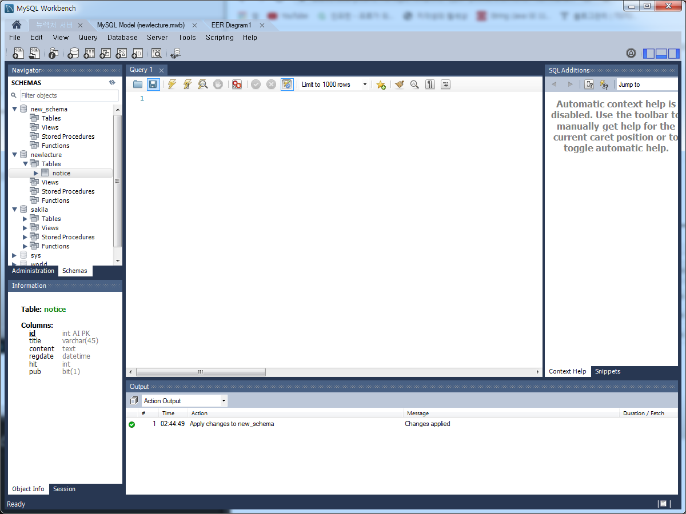Open the Workbench preferences gear icon
The width and height of the screenshot is (686, 514).
631,53
